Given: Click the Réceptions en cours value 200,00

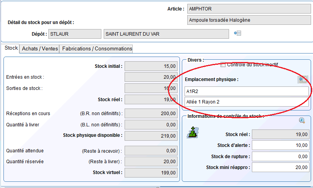Looking at the screenshot, I should [x=151, y=114].
